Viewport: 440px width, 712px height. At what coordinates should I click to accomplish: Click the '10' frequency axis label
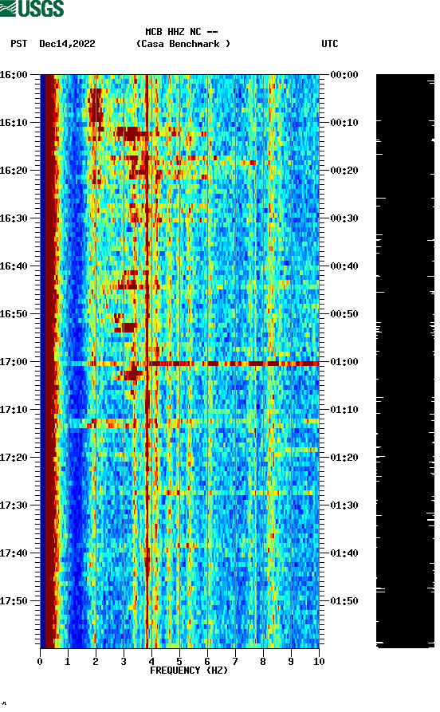[319, 662]
